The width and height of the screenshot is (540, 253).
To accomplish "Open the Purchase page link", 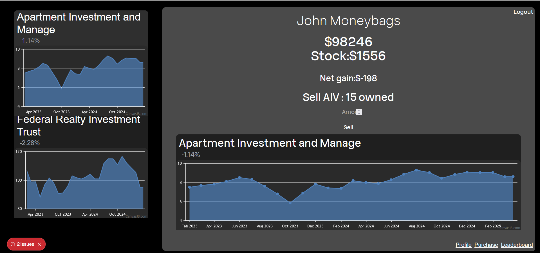I will [x=486, y=245].
